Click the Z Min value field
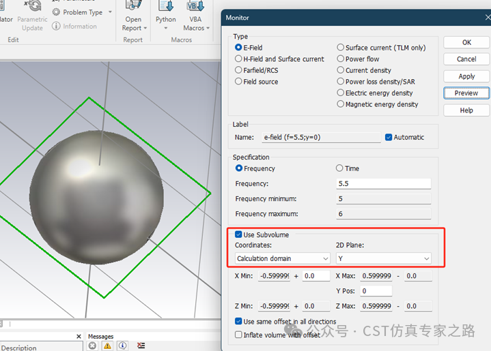Image resolution: width=491 pixels, height=351 pixels. [x=274, y=306]
